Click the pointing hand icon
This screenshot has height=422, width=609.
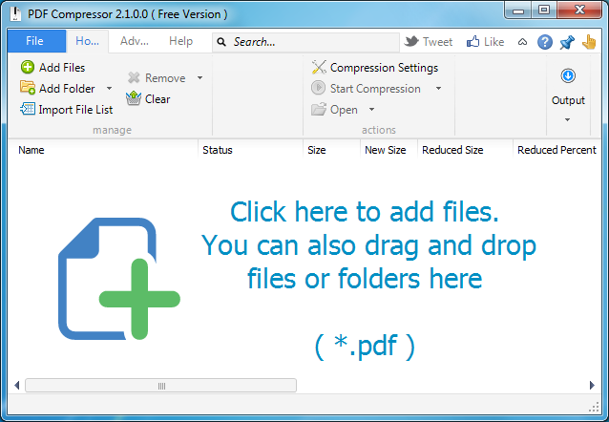point(589,42)
